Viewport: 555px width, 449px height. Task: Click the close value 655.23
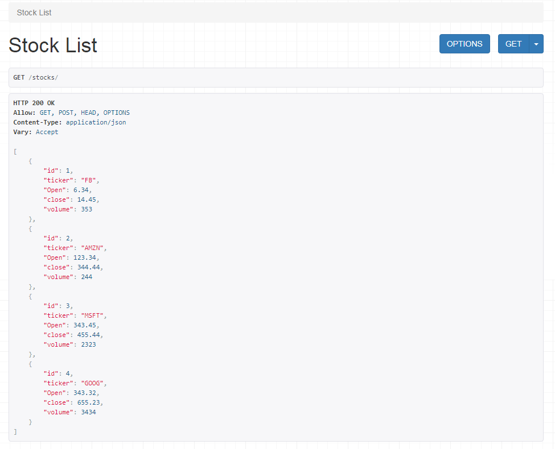88,402
